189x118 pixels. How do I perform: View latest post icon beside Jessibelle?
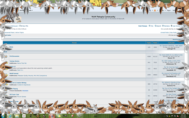(175, 70)
